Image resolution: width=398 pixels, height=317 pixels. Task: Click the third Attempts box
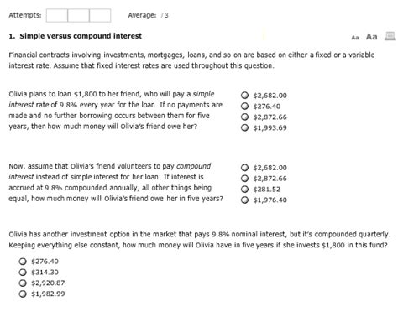point(100,15)
